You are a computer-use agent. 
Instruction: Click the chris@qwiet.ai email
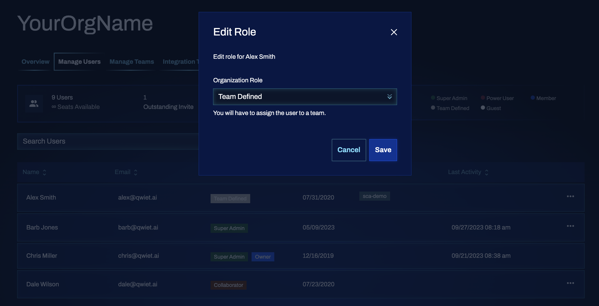(x=139, y=256)
